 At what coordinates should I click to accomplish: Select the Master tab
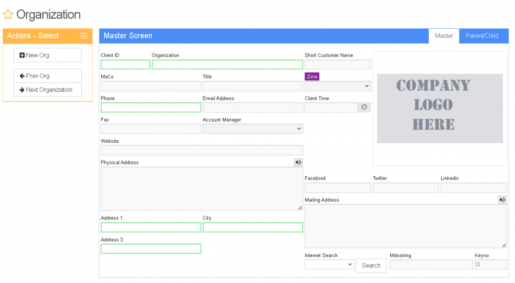tap(444, 36)
